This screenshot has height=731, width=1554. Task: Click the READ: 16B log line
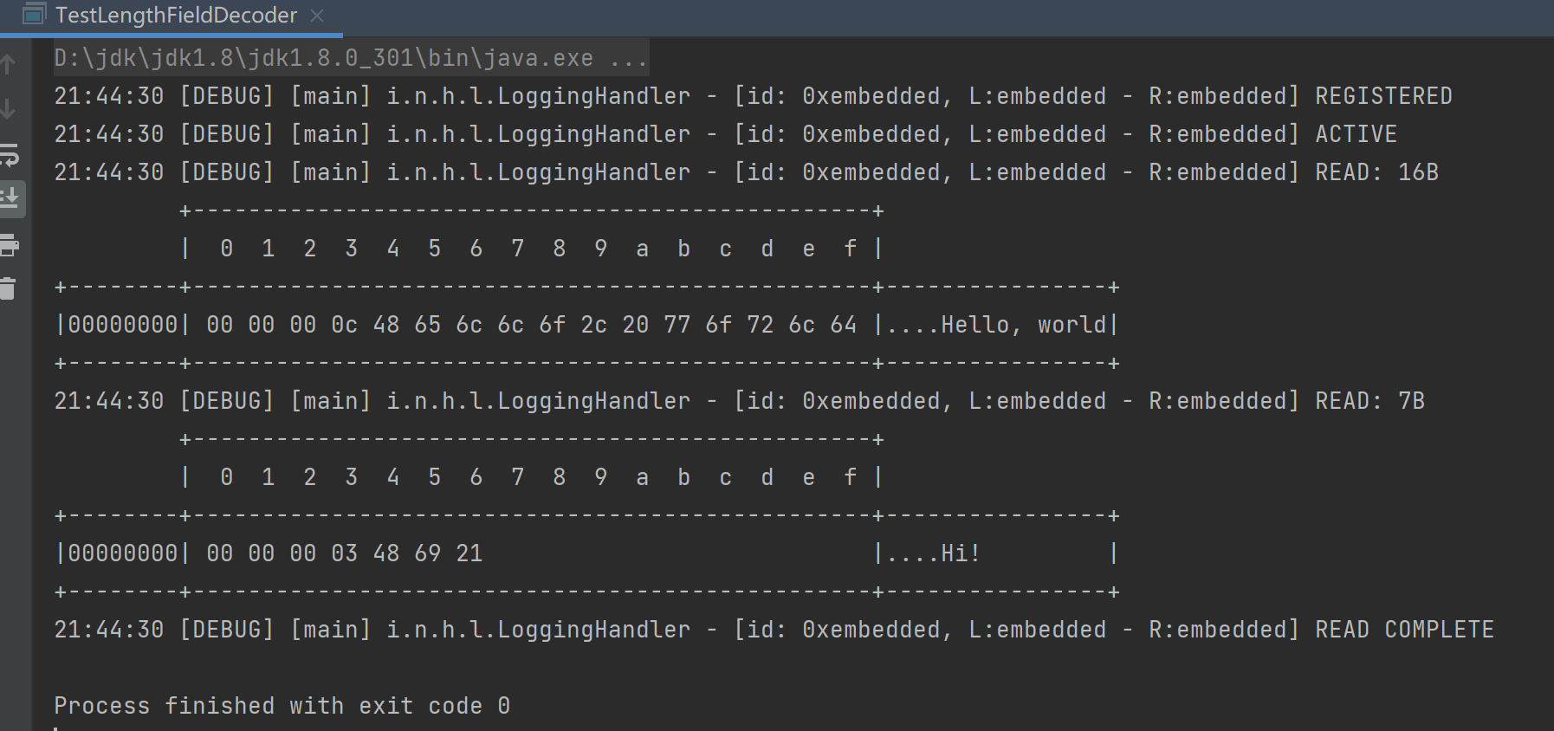coord(745,172)
